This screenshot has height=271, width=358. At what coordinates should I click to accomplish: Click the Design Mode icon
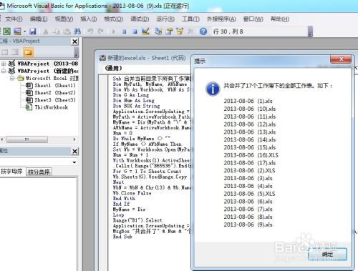(x=145, y=31)
